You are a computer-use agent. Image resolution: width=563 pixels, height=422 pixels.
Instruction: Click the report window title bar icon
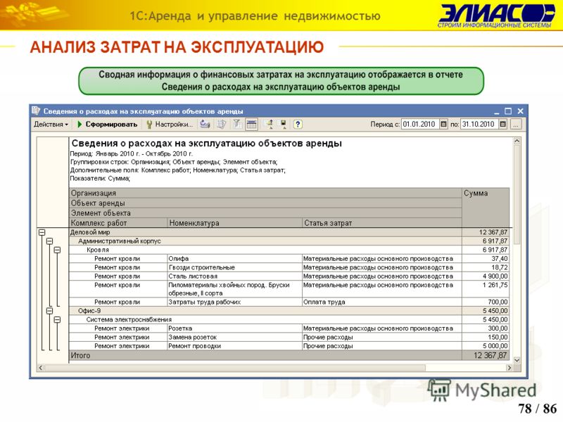[36, 111]
